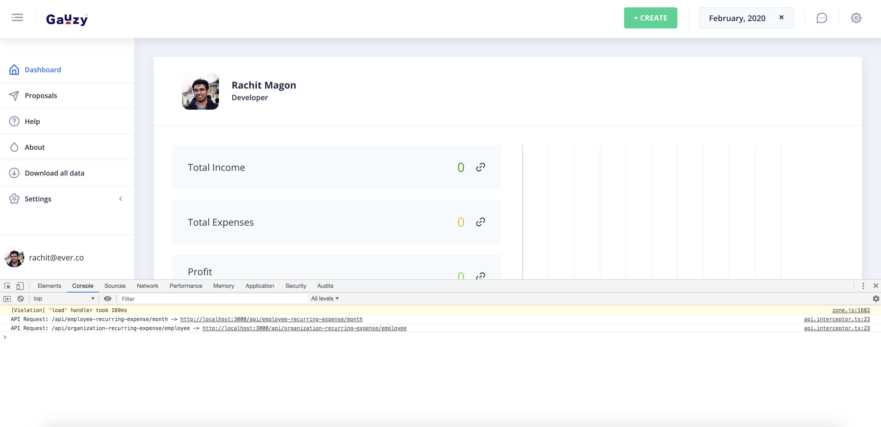
Task: Follow the zone.js:1682 console link
Action: pyautogui.click(x=851, y=310)
